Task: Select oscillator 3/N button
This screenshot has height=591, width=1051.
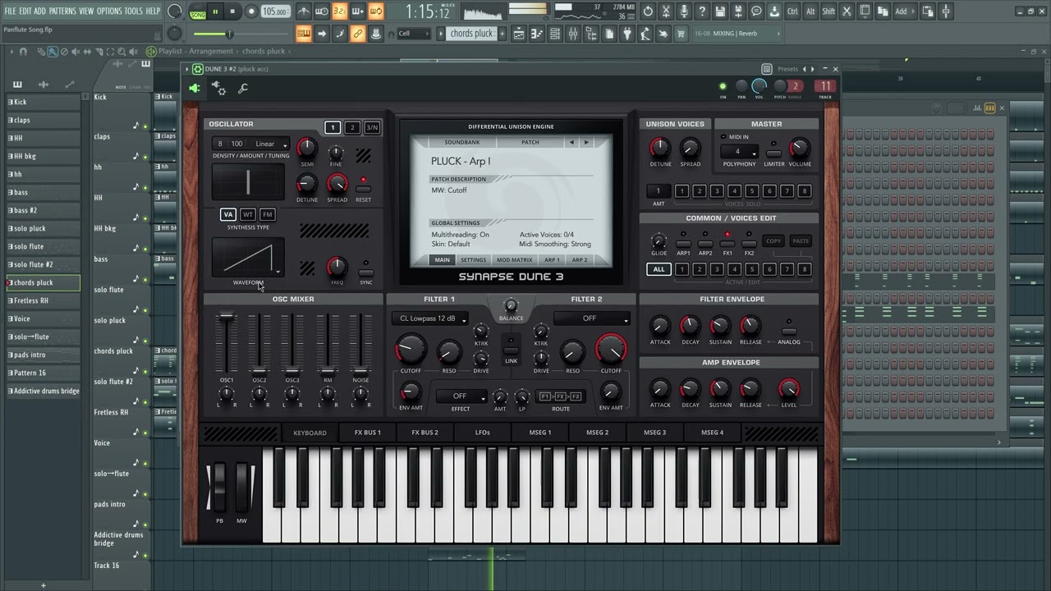Action: (x=372, y=127)
